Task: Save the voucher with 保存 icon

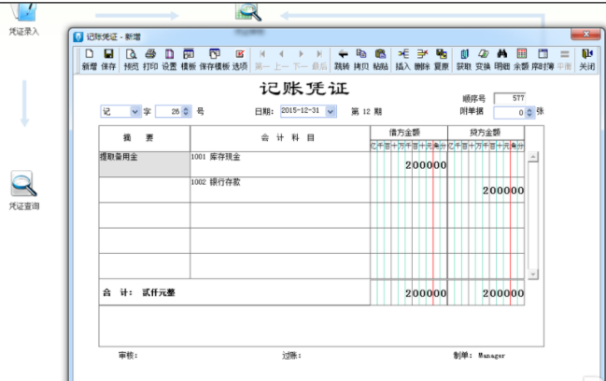Action: point(108,60)
